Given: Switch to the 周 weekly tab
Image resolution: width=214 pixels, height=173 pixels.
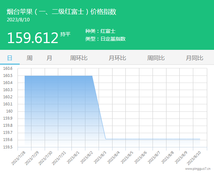Looking at the screenshot, I should (30, 58).
